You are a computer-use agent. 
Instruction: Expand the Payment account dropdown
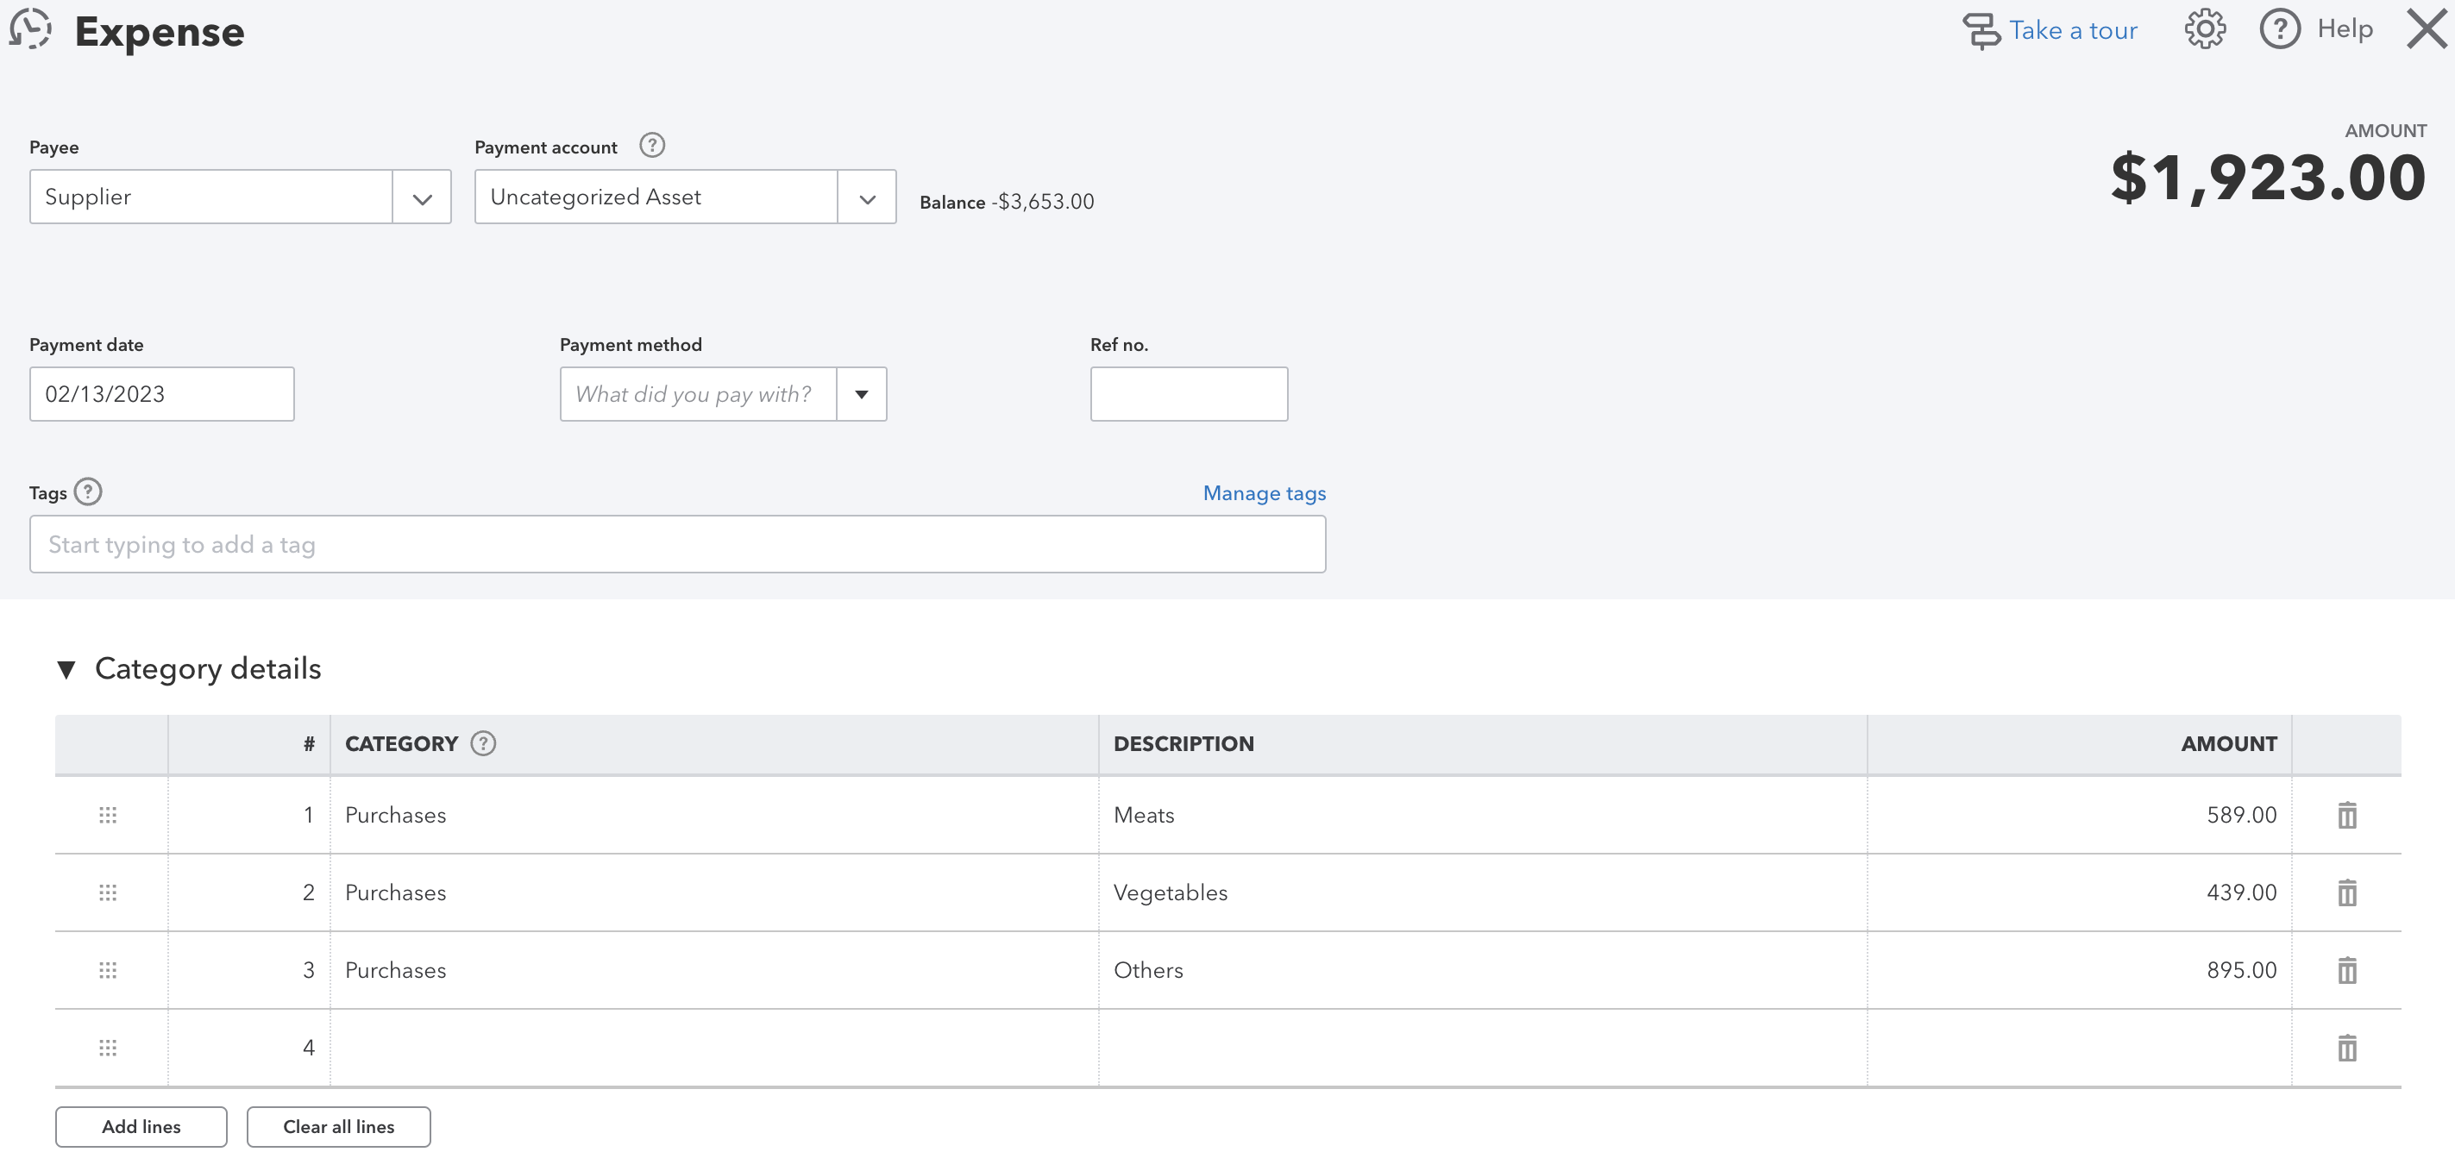pyautogui.click(x=866, y=198)
